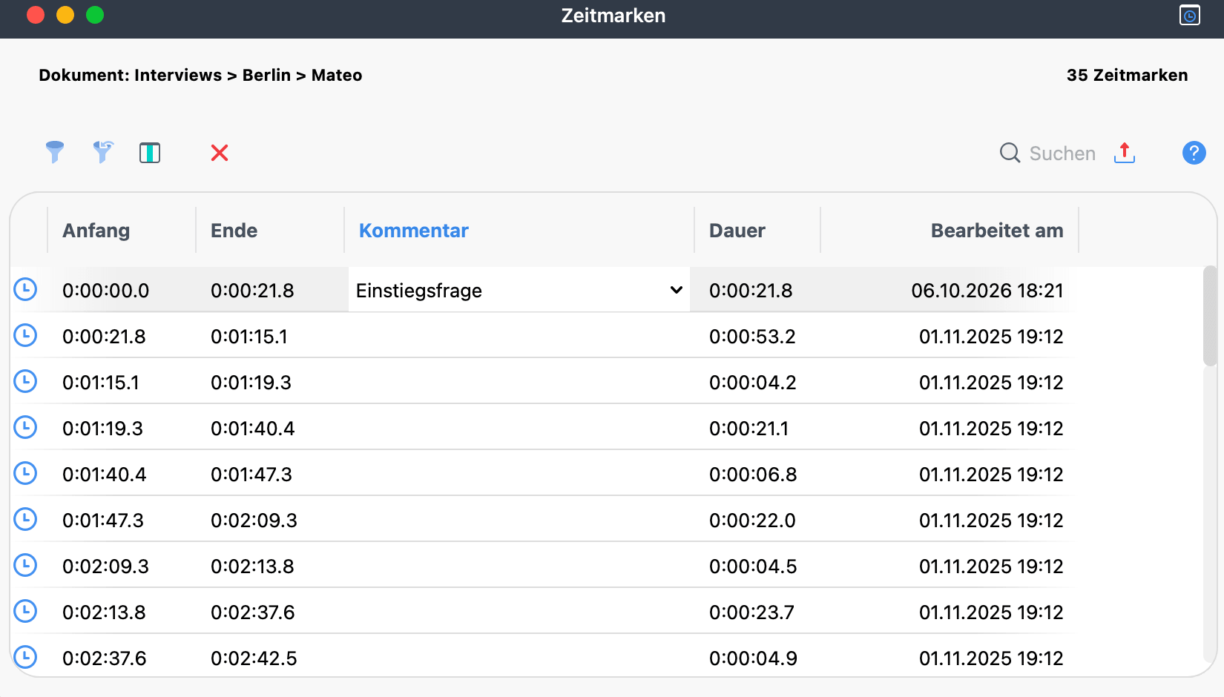The height and width of the screenshot is (697, 1224).
Task: Click the duration value 0:00:22.0
Action: click(x=752, y=521)
